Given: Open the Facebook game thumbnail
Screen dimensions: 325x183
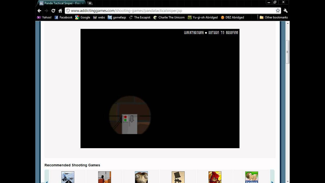Looking at the screenshot, I should coord(252,177).
